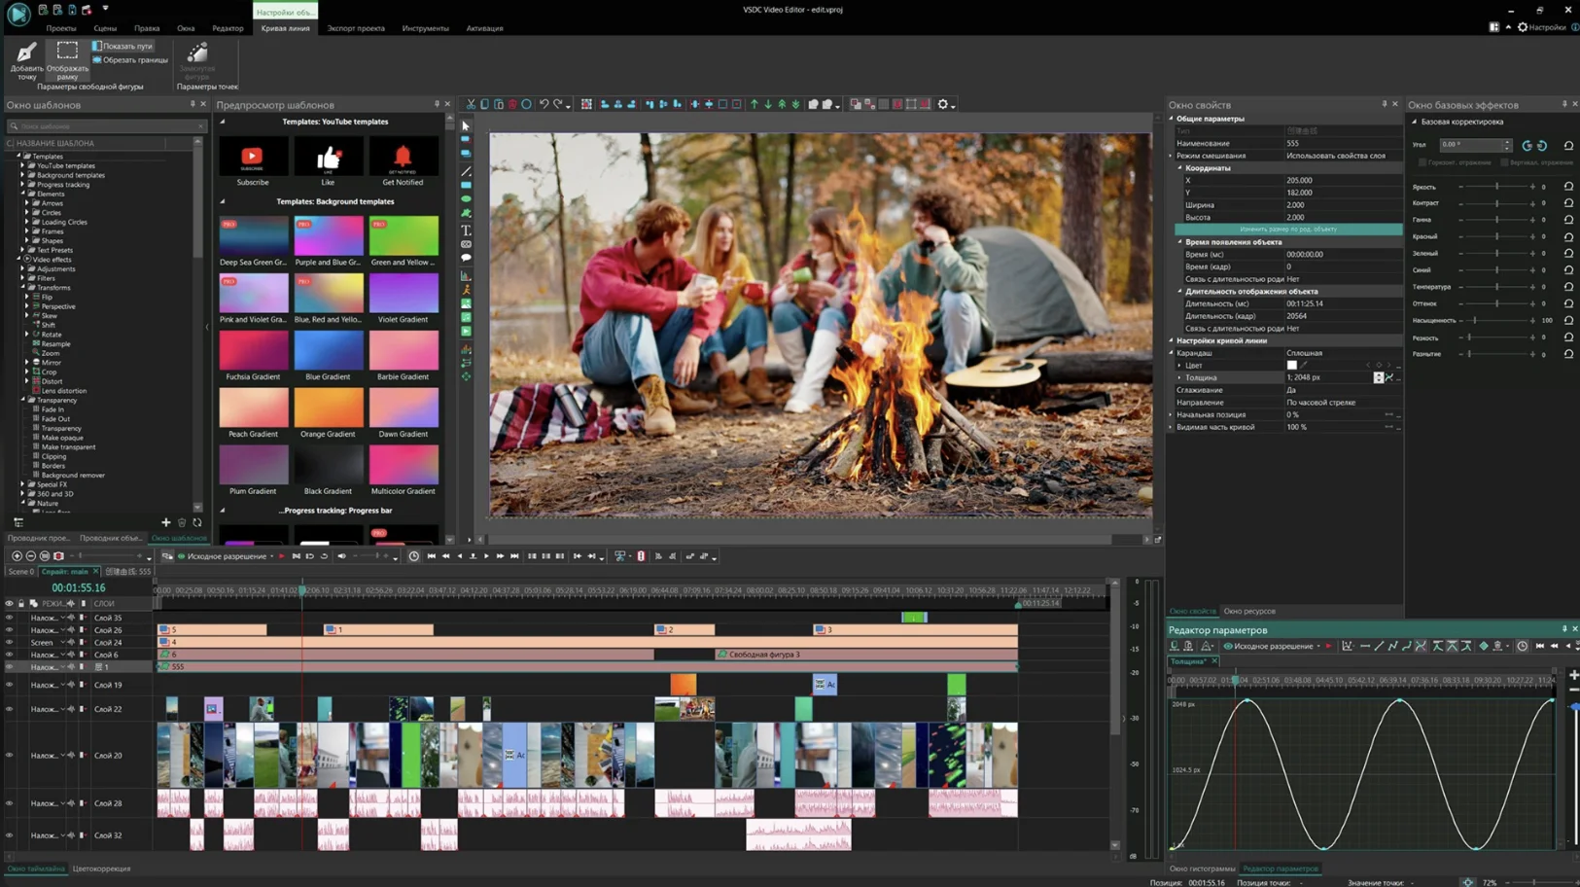Screen dimensions: 1580x887
Task: Collapse the Общие параметры section
Action: pyautogui.click(x=1172, y=119)
